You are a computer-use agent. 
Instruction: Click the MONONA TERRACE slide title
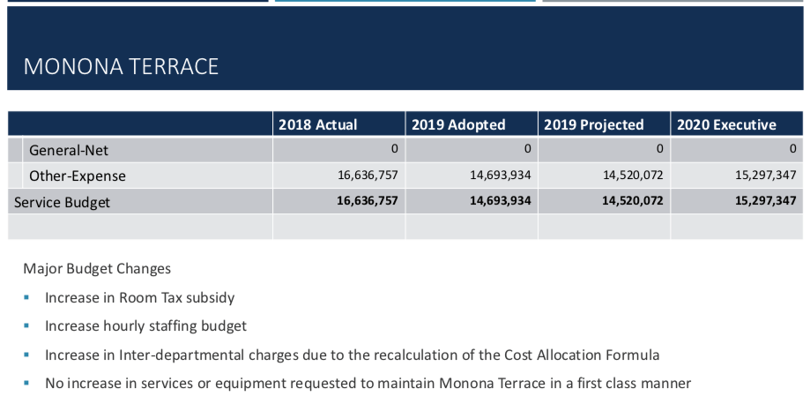[x=121, y=67]
